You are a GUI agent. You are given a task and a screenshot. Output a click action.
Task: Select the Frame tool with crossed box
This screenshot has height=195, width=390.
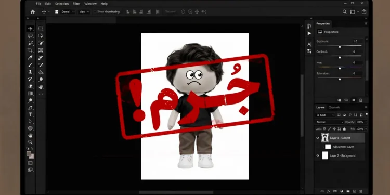coord(41,50)
